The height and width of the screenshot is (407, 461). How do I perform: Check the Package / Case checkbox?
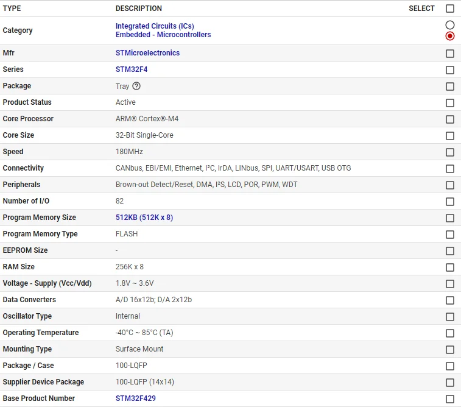[x=450, y=366]
